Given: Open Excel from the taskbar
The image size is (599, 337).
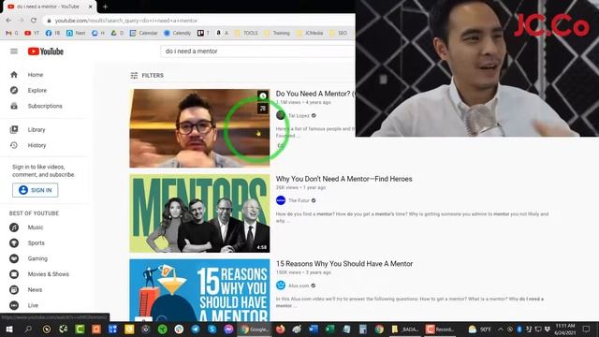Looking at the screenshot, I should click(x=329, y=329).
